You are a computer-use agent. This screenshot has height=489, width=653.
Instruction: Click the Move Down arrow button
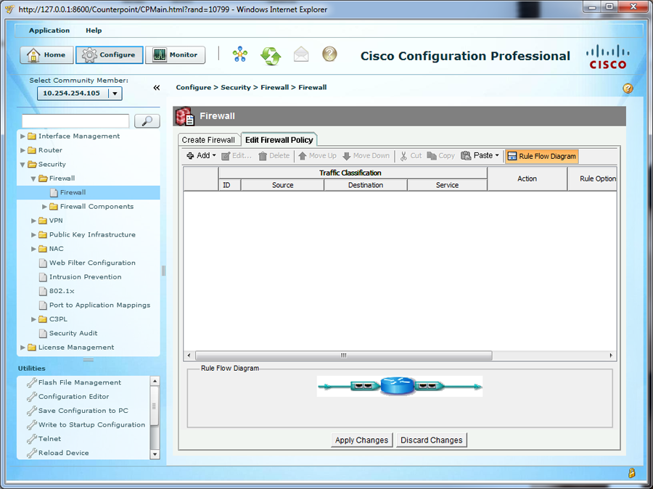(366, 156)
